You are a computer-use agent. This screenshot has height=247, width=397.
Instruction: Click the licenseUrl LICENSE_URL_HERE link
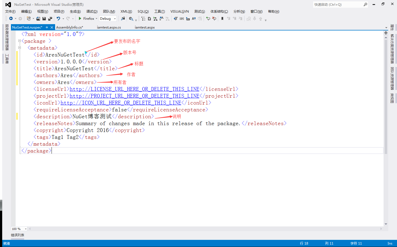[x=134, y=89]
